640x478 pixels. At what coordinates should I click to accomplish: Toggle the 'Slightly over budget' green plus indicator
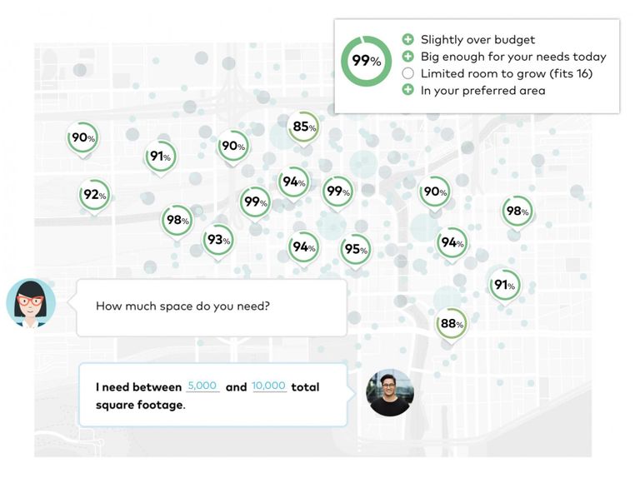(407, 40)
